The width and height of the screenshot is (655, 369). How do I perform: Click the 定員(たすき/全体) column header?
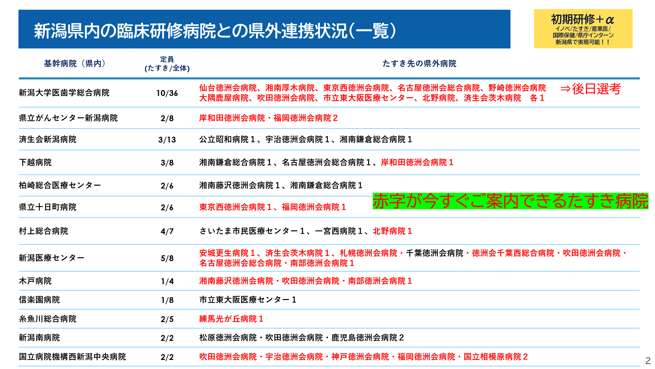[x=167, y=64]
